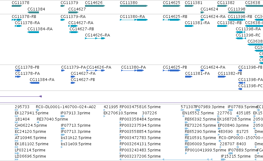Click the CG11384 gene glyph bar

click(x=33, y=12)
